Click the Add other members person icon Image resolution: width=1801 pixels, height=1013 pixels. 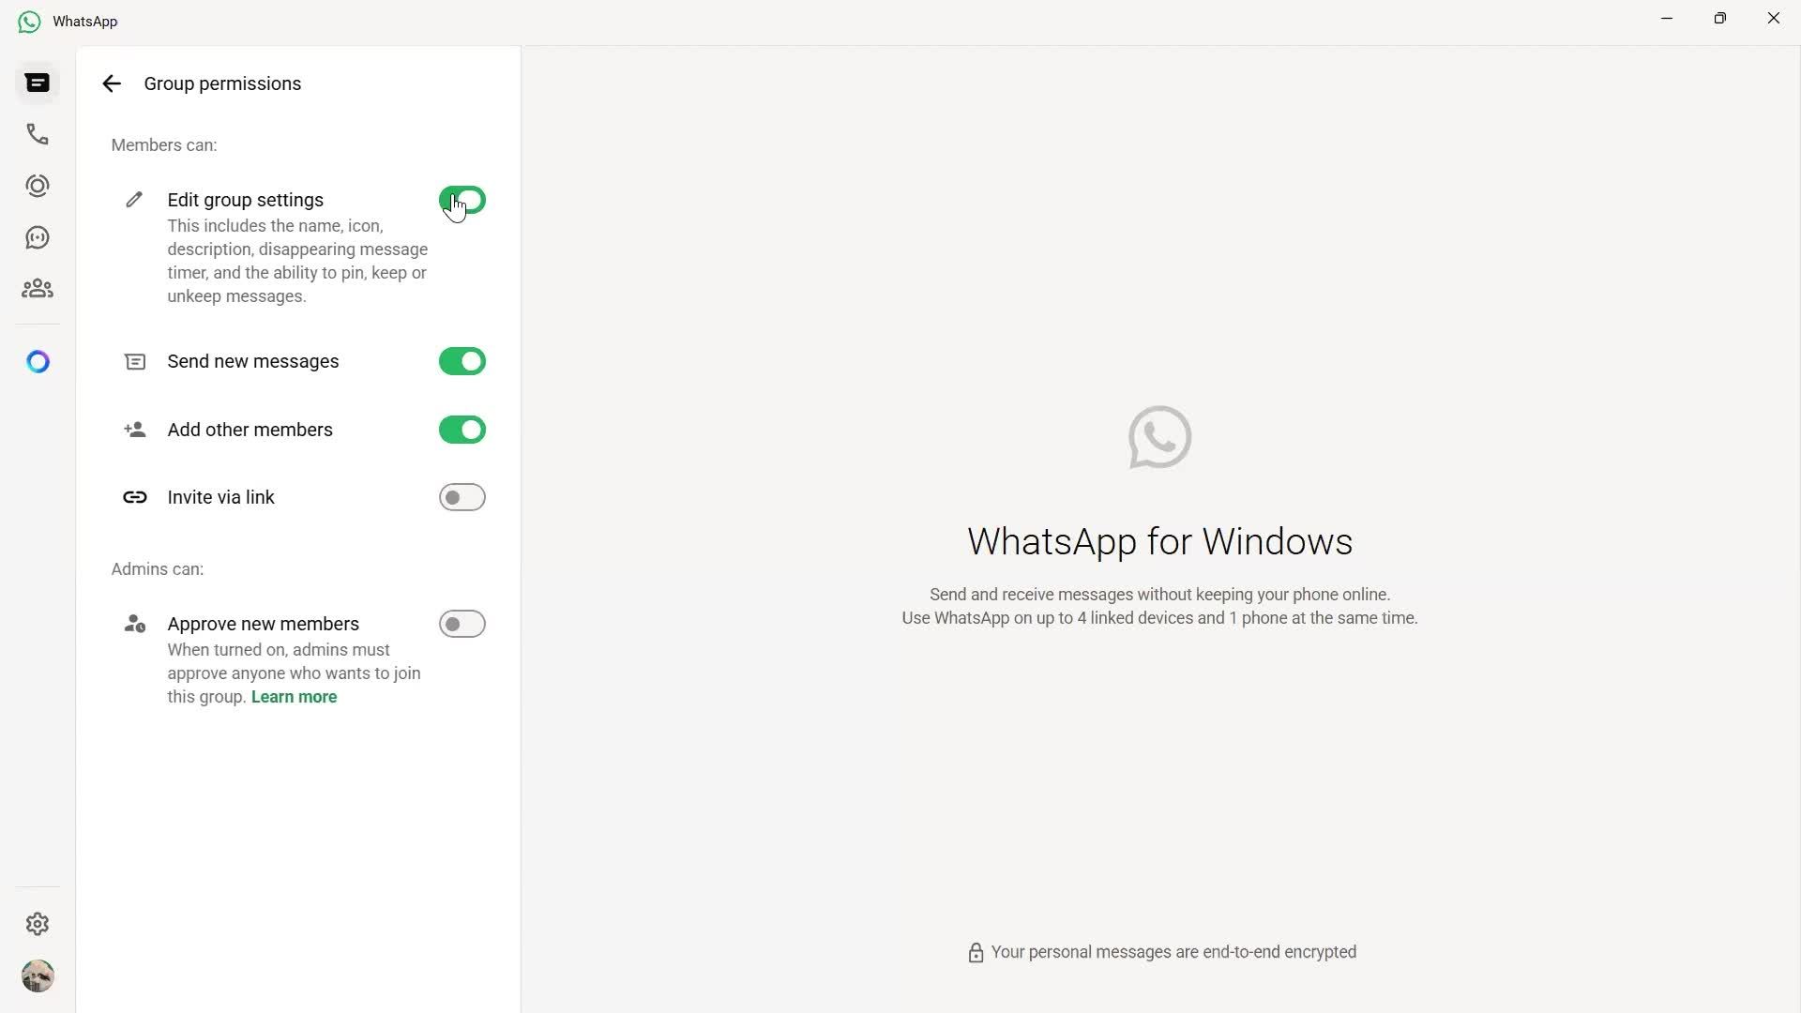tap(134, 430)
